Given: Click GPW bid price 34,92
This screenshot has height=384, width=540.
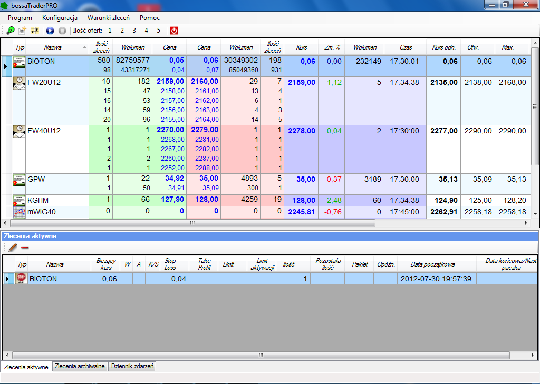Looking at the screenshot, I should [175, 178].
